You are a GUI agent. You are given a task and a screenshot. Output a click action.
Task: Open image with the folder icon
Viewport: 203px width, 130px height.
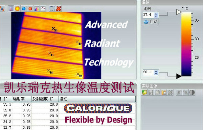pyautogui.click(x=144, y=93)
